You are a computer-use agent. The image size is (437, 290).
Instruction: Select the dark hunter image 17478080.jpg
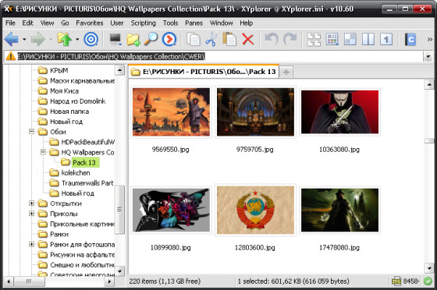tap(339, 210)
